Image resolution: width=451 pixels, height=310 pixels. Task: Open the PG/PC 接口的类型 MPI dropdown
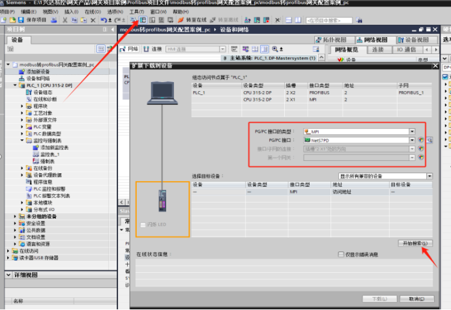pos(412,132)
